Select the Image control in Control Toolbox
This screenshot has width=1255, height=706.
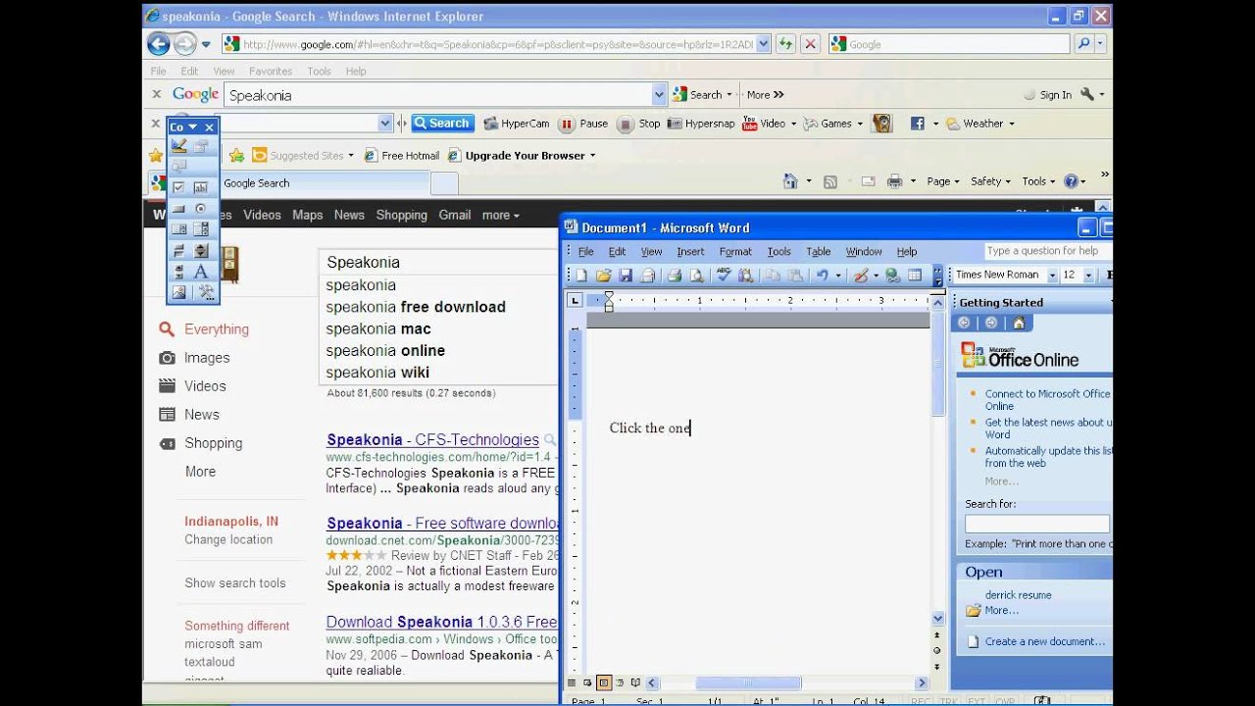[178, 292]
